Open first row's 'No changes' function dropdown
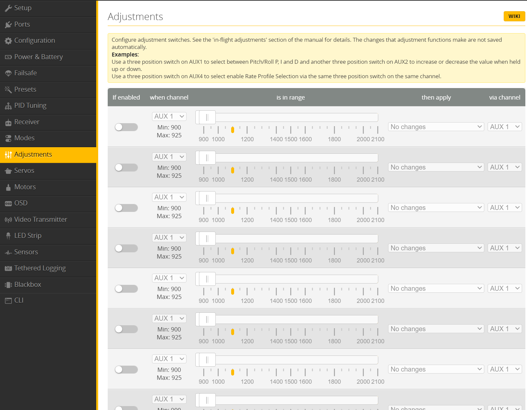 [x=436, y=127]
